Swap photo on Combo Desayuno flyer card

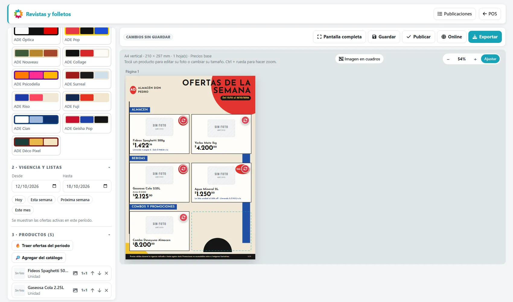[x=183, y=217]
